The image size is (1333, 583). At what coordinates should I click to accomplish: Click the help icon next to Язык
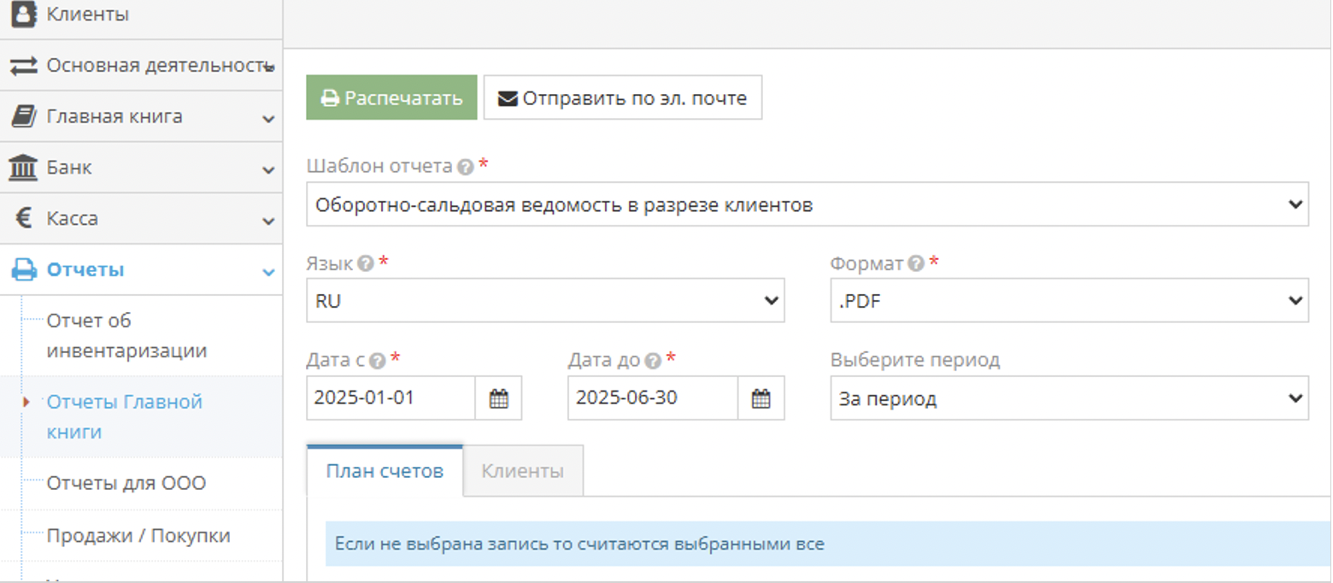coord(366,264)
